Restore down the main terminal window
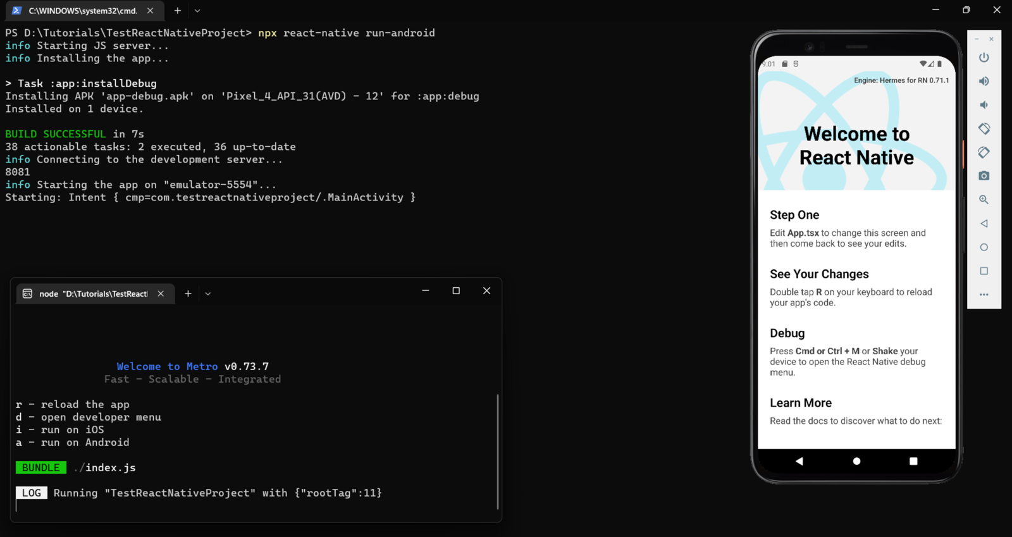Screen dimensions: 1012x537 point(966,10)
